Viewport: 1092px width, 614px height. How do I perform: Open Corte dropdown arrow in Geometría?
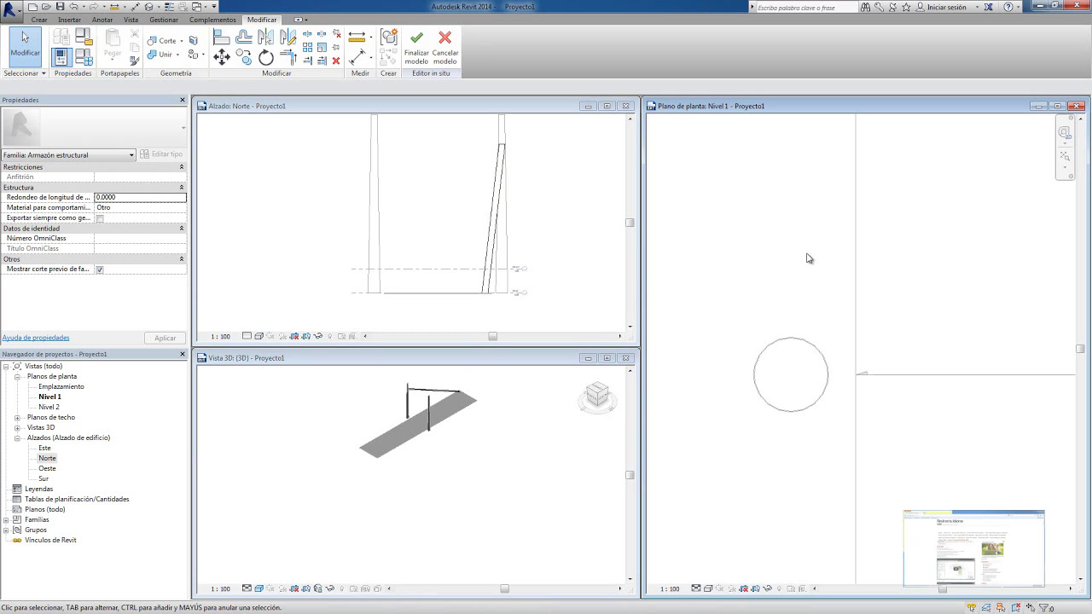(x=181, y=41)
